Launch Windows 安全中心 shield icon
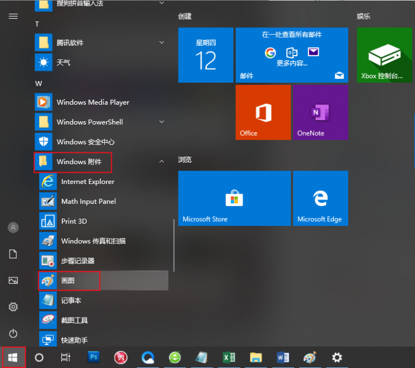 pos(44,142)
